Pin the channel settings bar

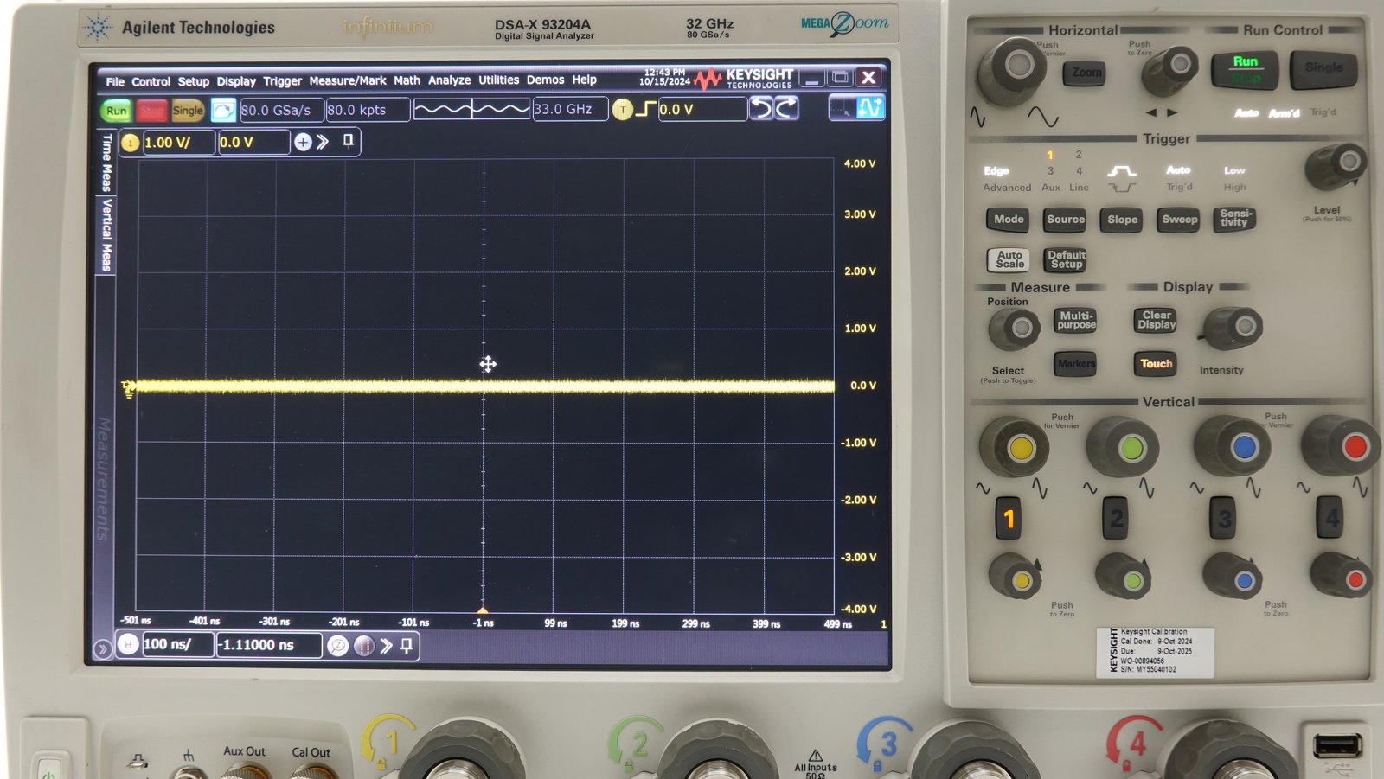coord(348,141)
